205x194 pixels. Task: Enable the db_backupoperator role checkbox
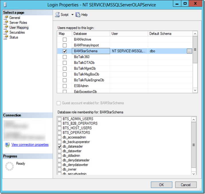(59, 142)
